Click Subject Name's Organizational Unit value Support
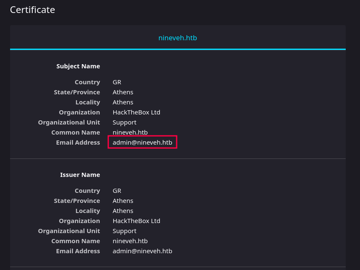Screen dimensions: 360x270 pos(124,122)
